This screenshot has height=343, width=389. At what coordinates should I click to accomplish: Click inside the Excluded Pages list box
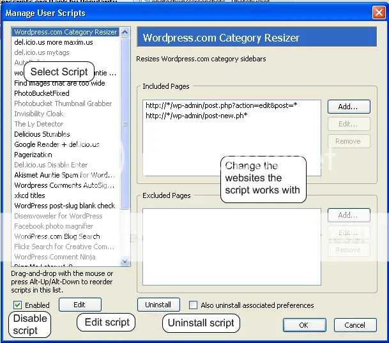coord(232,247)
